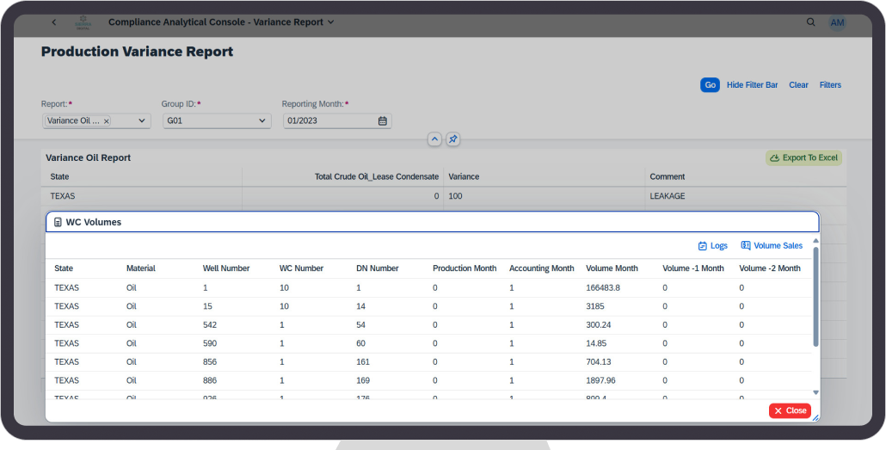Click well number 590 cell
Screen dimensions: 886x450
click(210, 343)
